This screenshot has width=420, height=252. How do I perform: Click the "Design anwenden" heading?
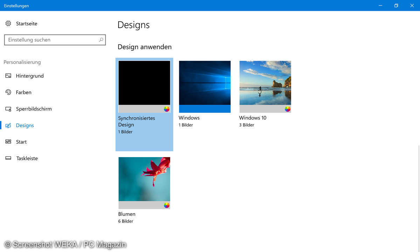tap(145, 47)
